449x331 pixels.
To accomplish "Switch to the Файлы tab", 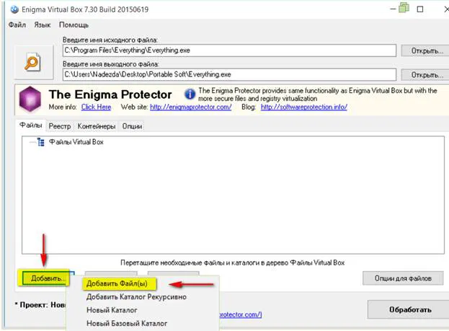I will 31,125.
